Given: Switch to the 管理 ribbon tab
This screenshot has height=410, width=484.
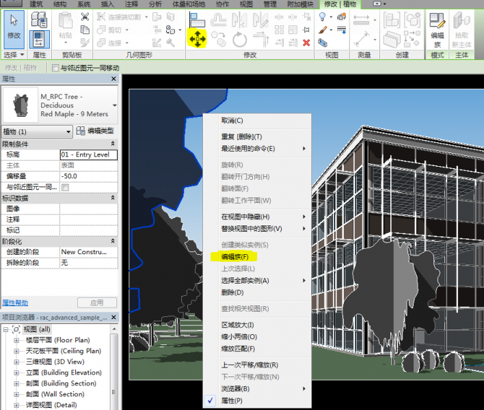Looking at the screenshot, I should 270,4.
